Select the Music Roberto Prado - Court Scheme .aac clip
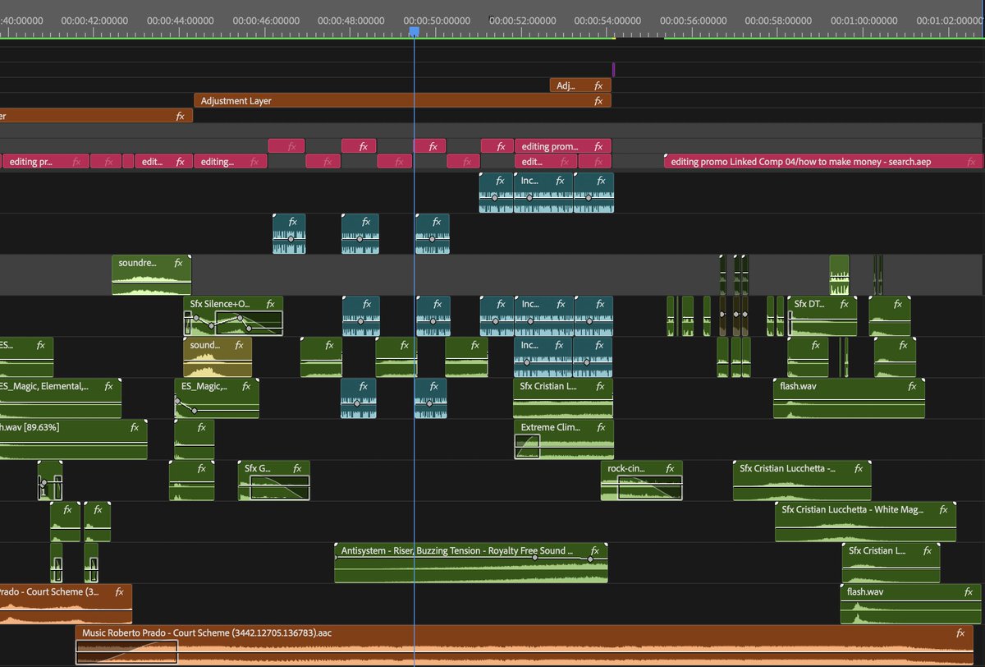 click(x=524, y=645)
